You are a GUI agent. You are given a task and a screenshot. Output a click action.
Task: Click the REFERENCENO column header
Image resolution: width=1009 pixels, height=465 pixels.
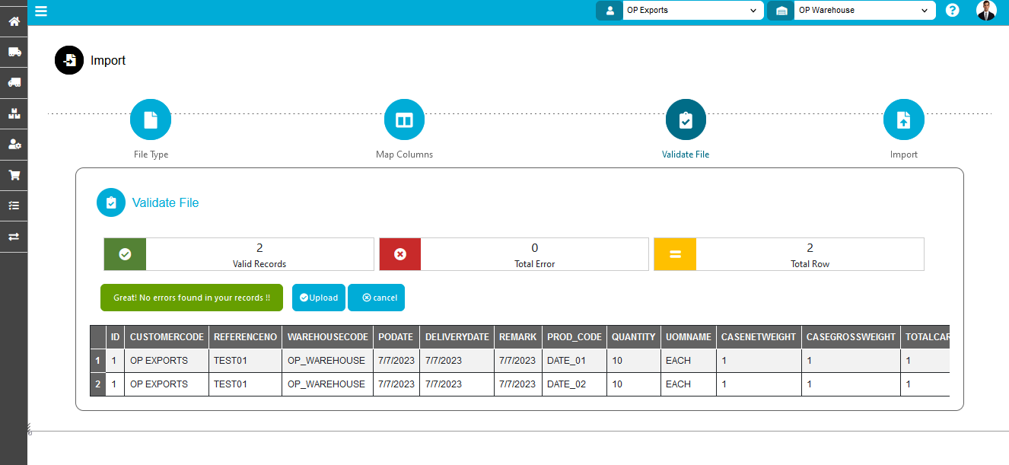(x=245, y=337)
